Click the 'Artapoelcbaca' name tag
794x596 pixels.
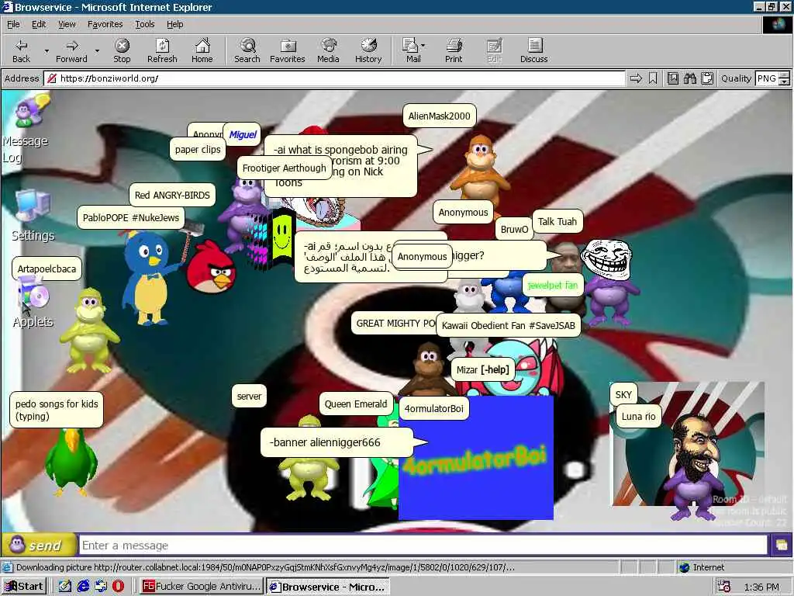47,269
